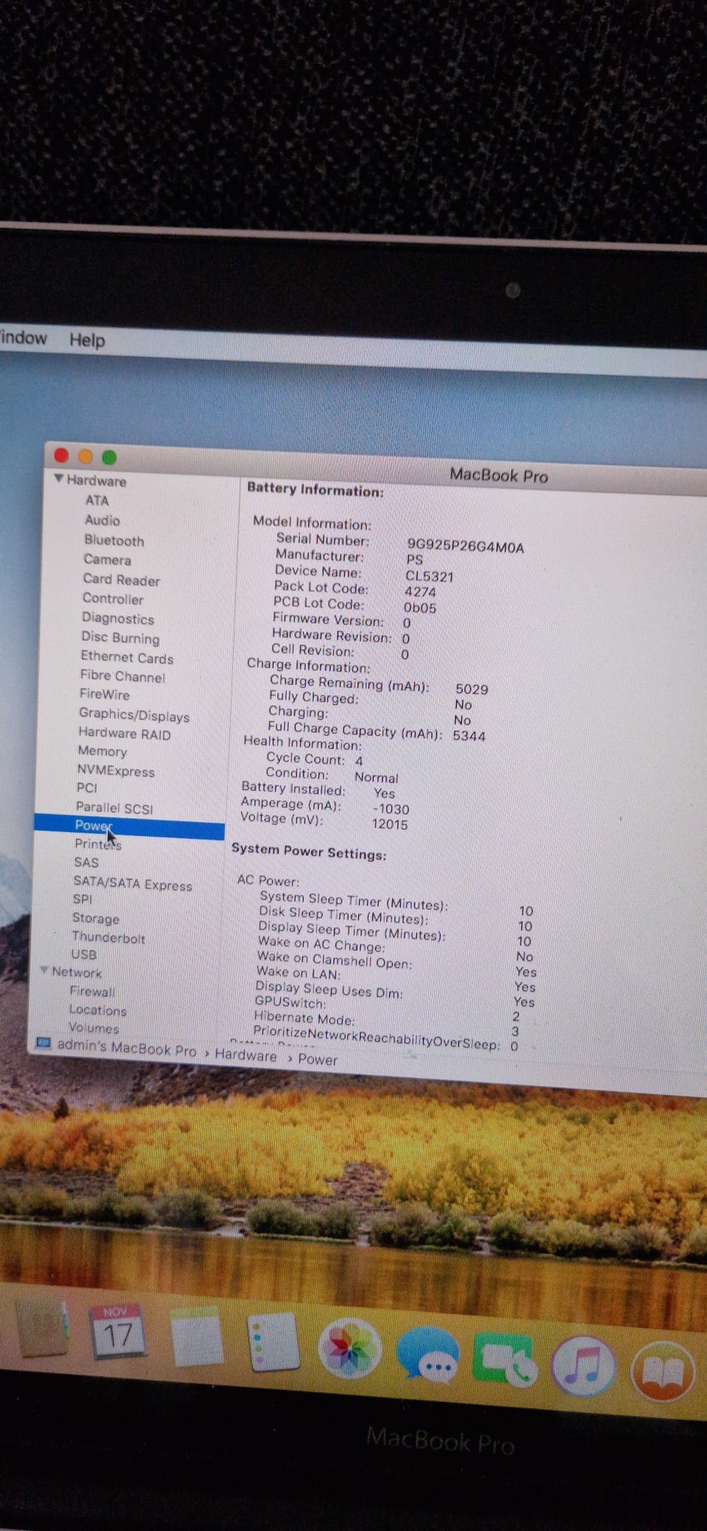Image resolution: width=707 pixels, height=1531 pixels.
Task: Click the Voltage value 12015
Action: point(390,823)
